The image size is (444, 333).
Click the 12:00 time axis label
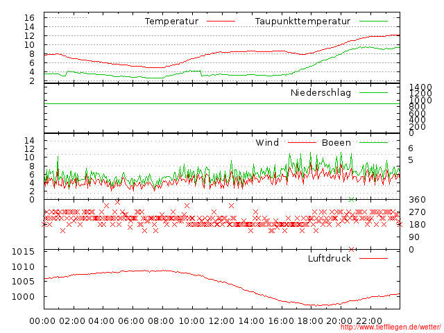click(221, 321)
